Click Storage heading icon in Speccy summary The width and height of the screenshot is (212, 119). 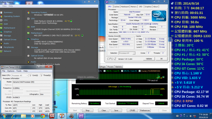pos(28,47)
